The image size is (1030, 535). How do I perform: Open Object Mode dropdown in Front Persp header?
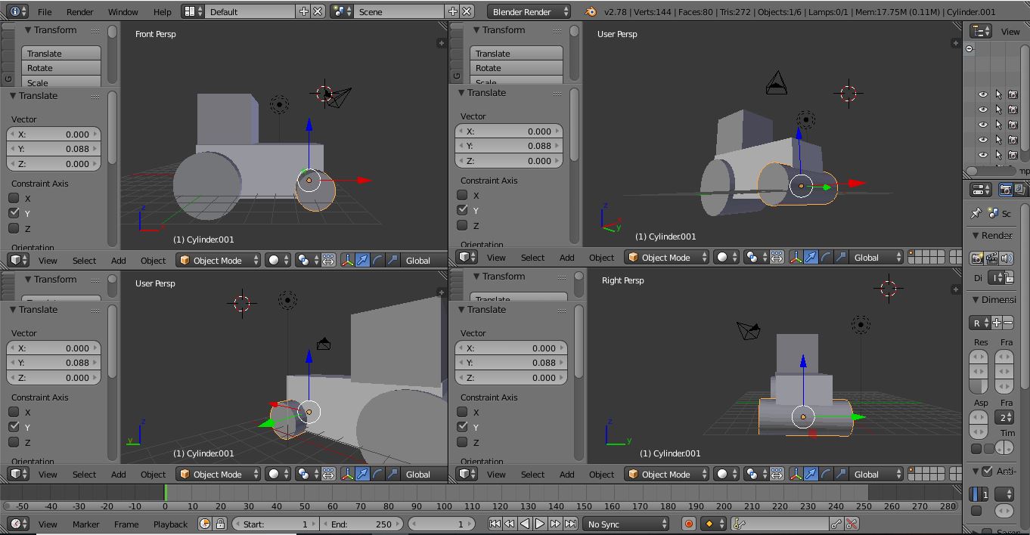coord(219,260)
